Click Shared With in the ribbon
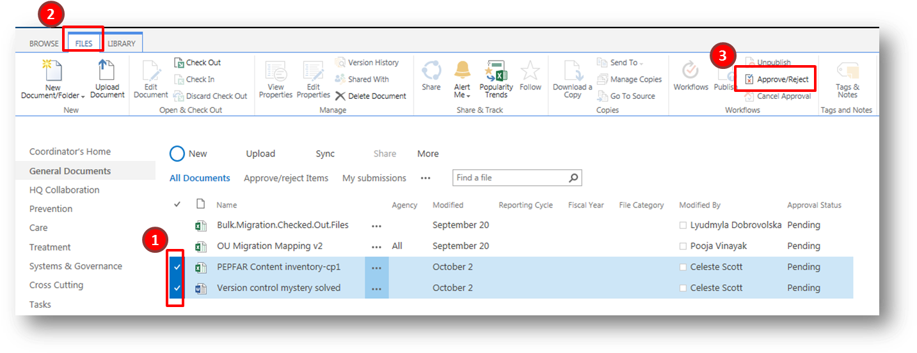 362,79
